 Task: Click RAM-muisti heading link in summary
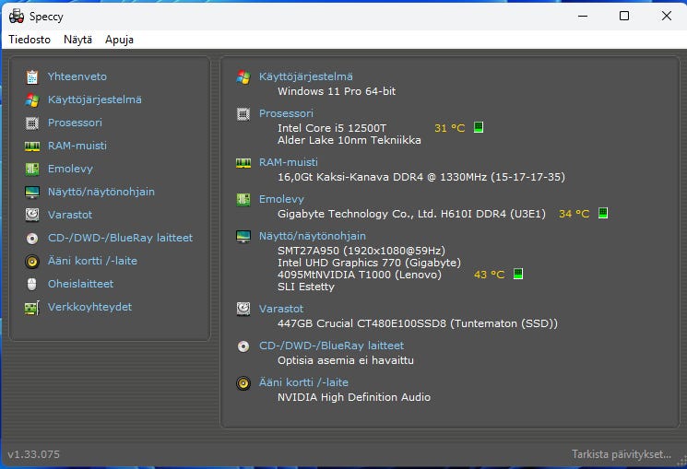click(289, 162)
